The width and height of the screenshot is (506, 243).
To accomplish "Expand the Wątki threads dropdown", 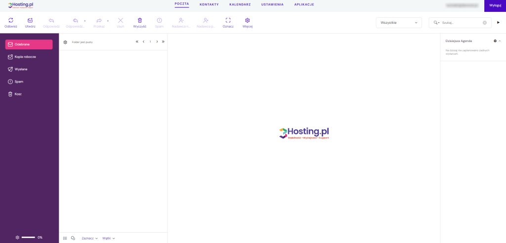I will pos(108,239).
